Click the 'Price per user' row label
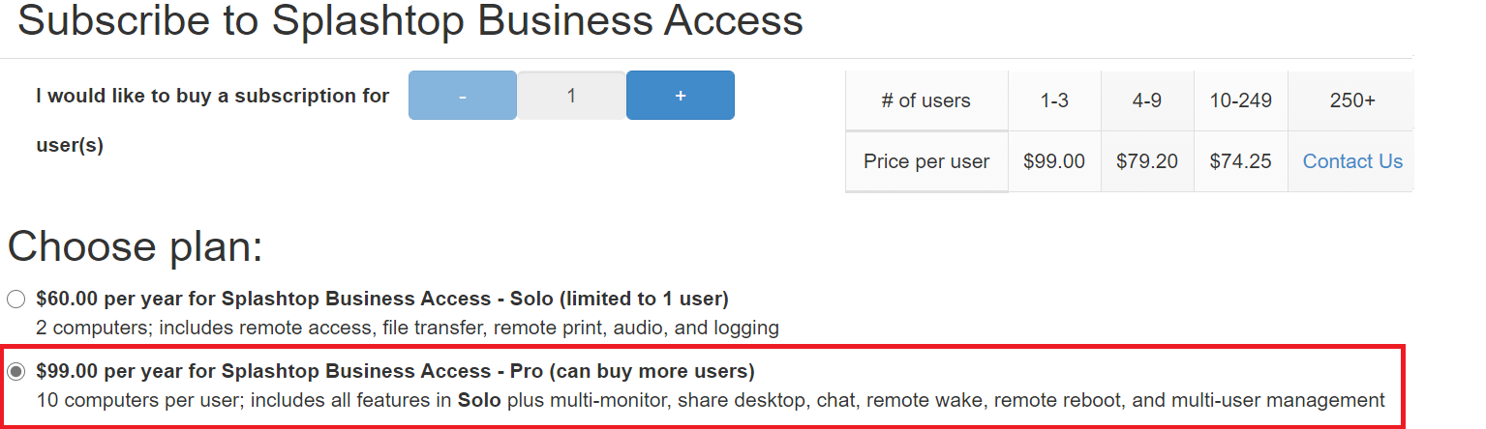Image resolution: width=1486 pixels, height=429 pixels. pos(926,161)
